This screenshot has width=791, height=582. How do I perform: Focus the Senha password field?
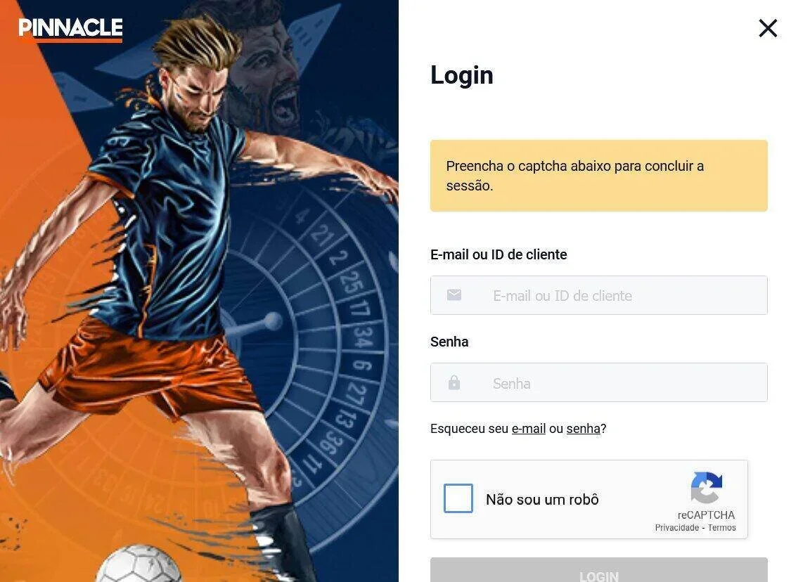pos(599,383)
